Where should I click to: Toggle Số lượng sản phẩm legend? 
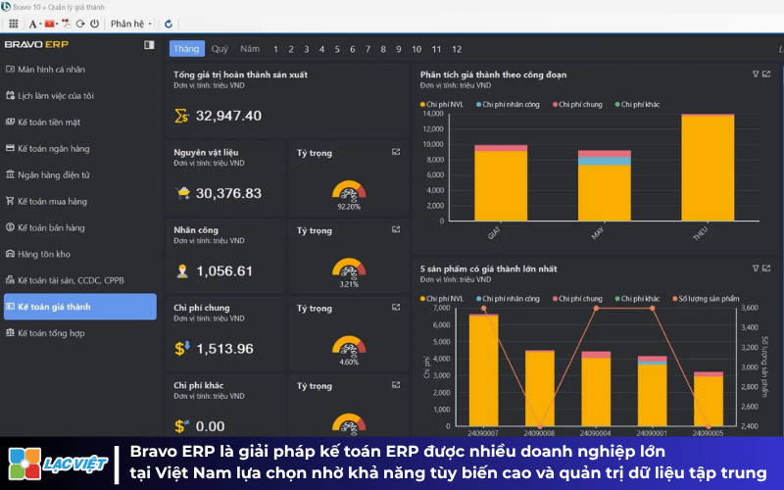point(706,299)
